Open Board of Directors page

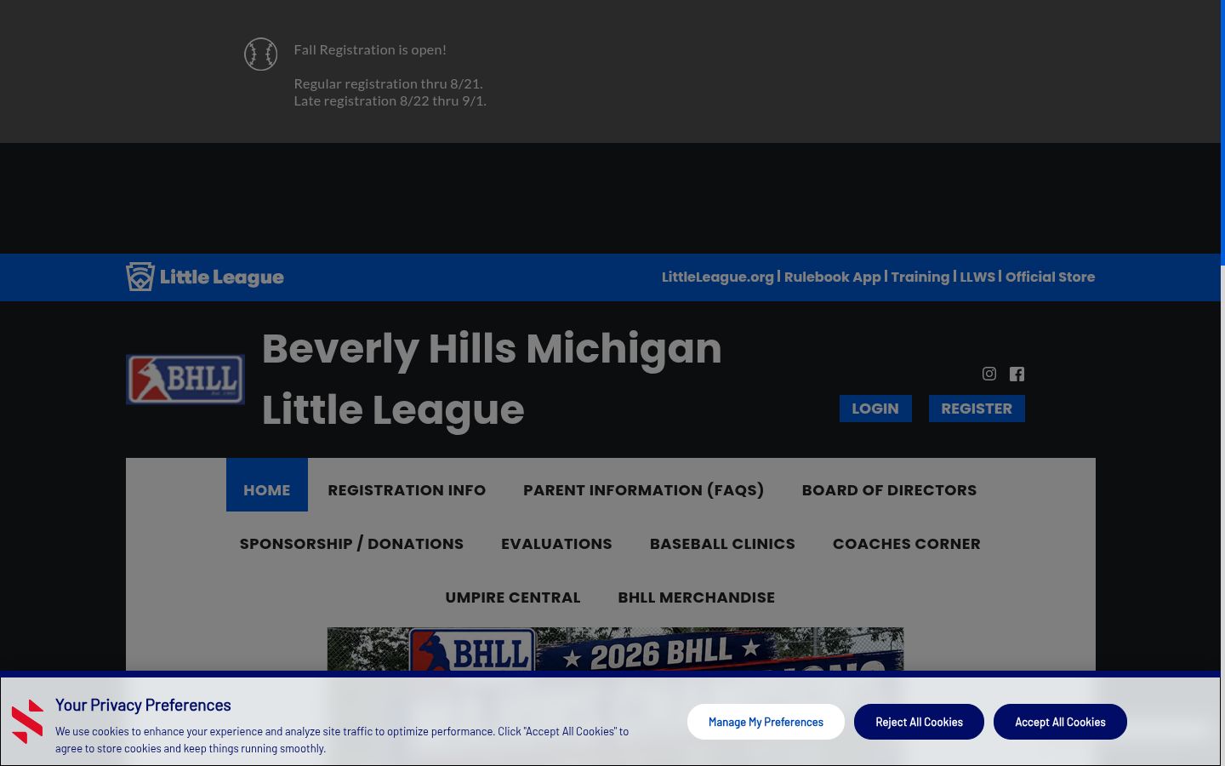pyautogui.click(x=889, y=489)
